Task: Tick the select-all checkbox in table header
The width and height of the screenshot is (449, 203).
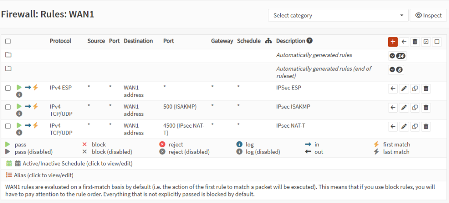Action: point(8,42)
